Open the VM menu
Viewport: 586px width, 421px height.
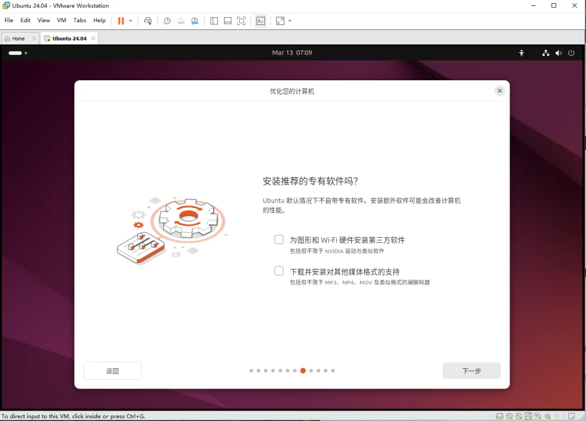(x=62, y=20)
